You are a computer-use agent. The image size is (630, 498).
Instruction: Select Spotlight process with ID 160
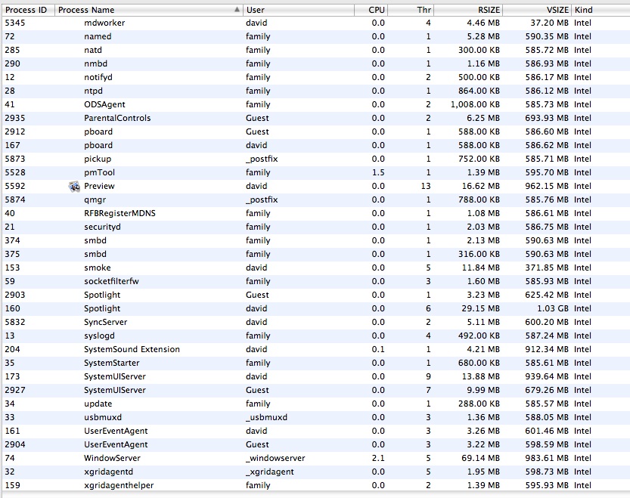click(x=315, y=308)
